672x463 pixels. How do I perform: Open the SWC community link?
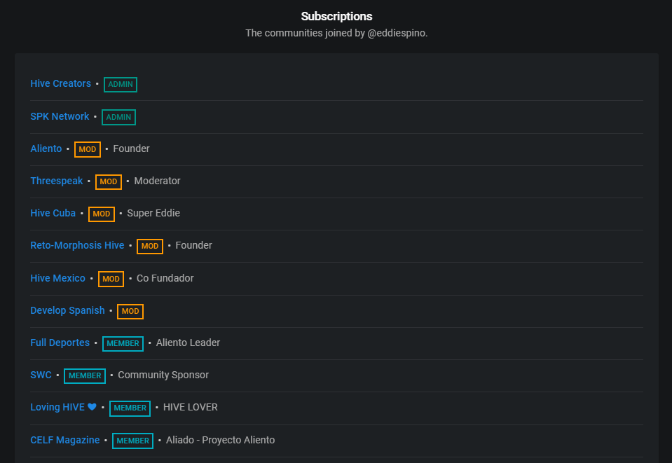coord(41,375)
